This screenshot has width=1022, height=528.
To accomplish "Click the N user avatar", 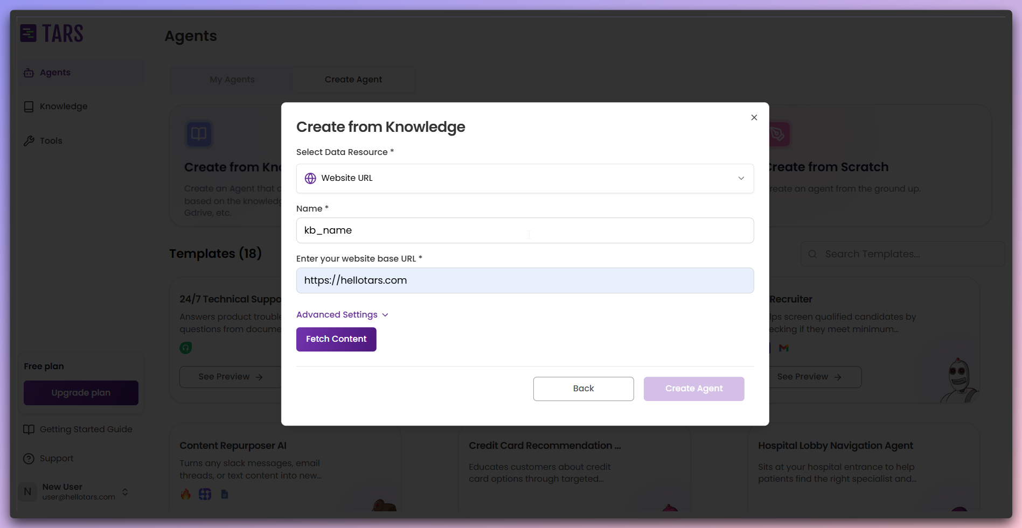I will tap(27, 491).
